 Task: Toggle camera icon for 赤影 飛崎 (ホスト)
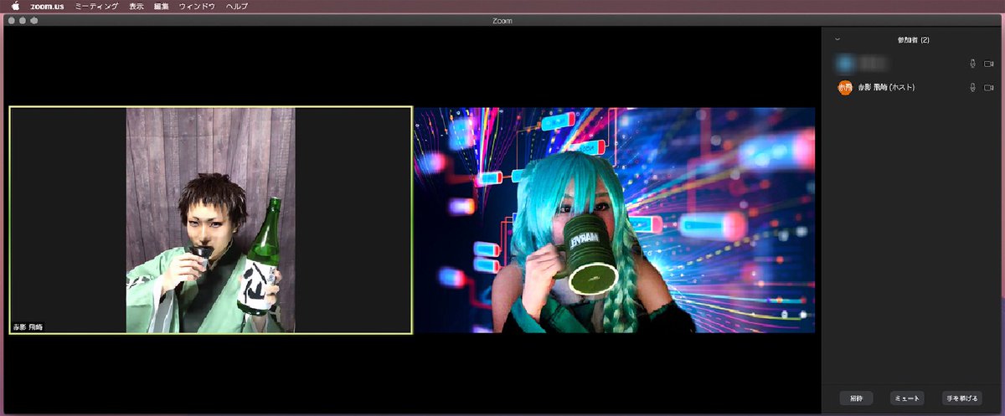pyautogui.click(x=988, y=87)
